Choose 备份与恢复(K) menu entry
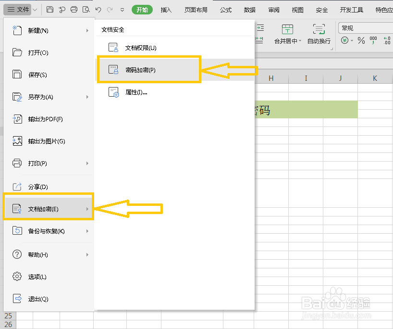The image size is (393, 329). pos(49,231)
